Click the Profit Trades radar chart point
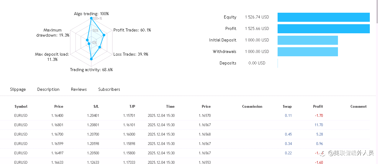This screenshot has height=164, width=378. point(104,35)
